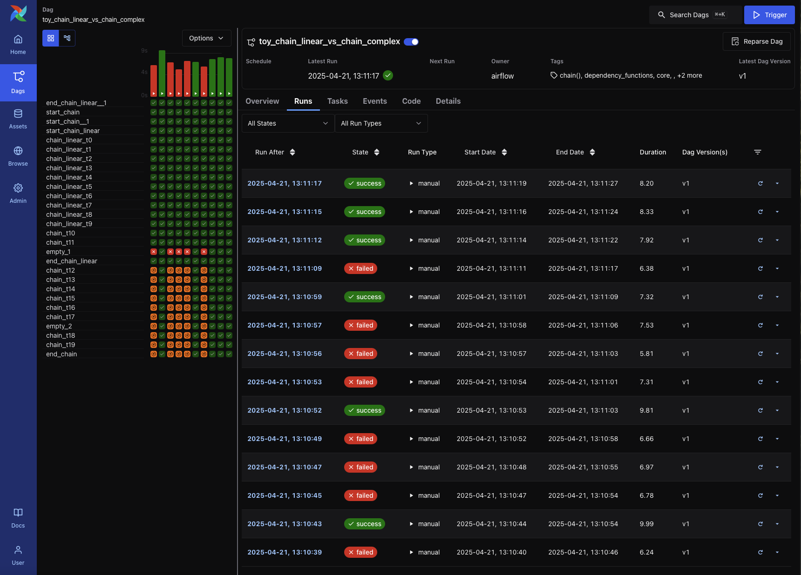This screenshot has height=575, width=801.
Task: Switch to graph view toggle
Action: point(67,38)
